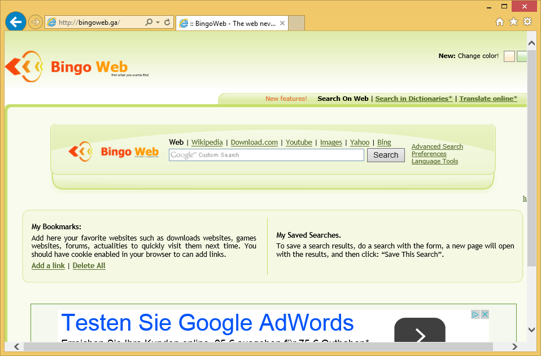Image resolution: width=541 pixels, height=356 pixels.
Task: Close the BingoWeb tab
Action: (x=282, y=23)
